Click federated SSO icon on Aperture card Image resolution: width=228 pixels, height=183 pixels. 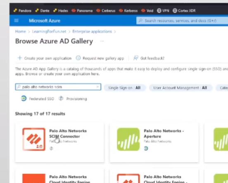click(146, 148)
